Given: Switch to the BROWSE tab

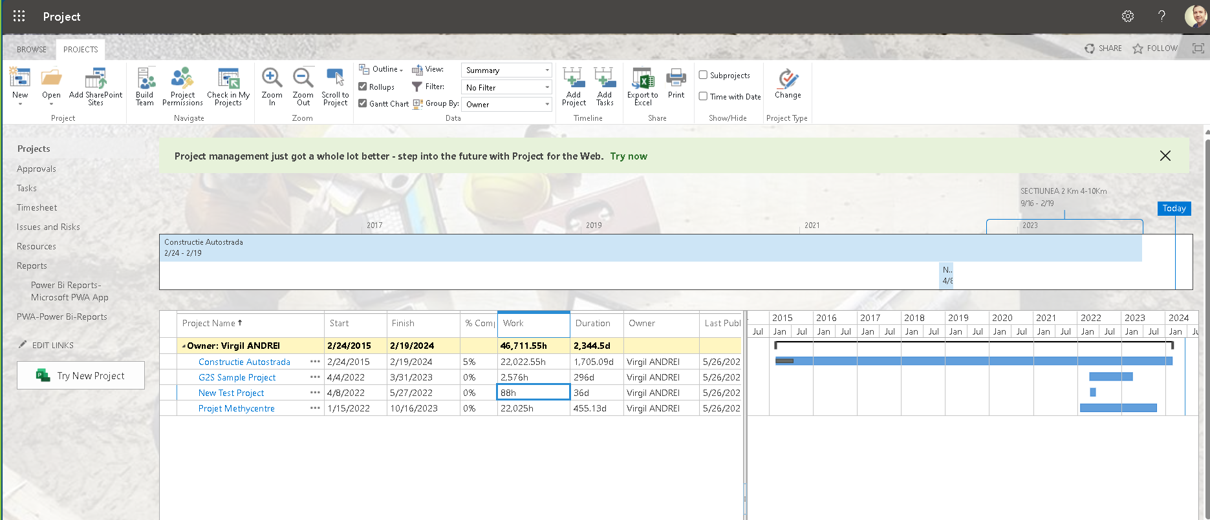Looking at the screenshot, I should 32,49.
